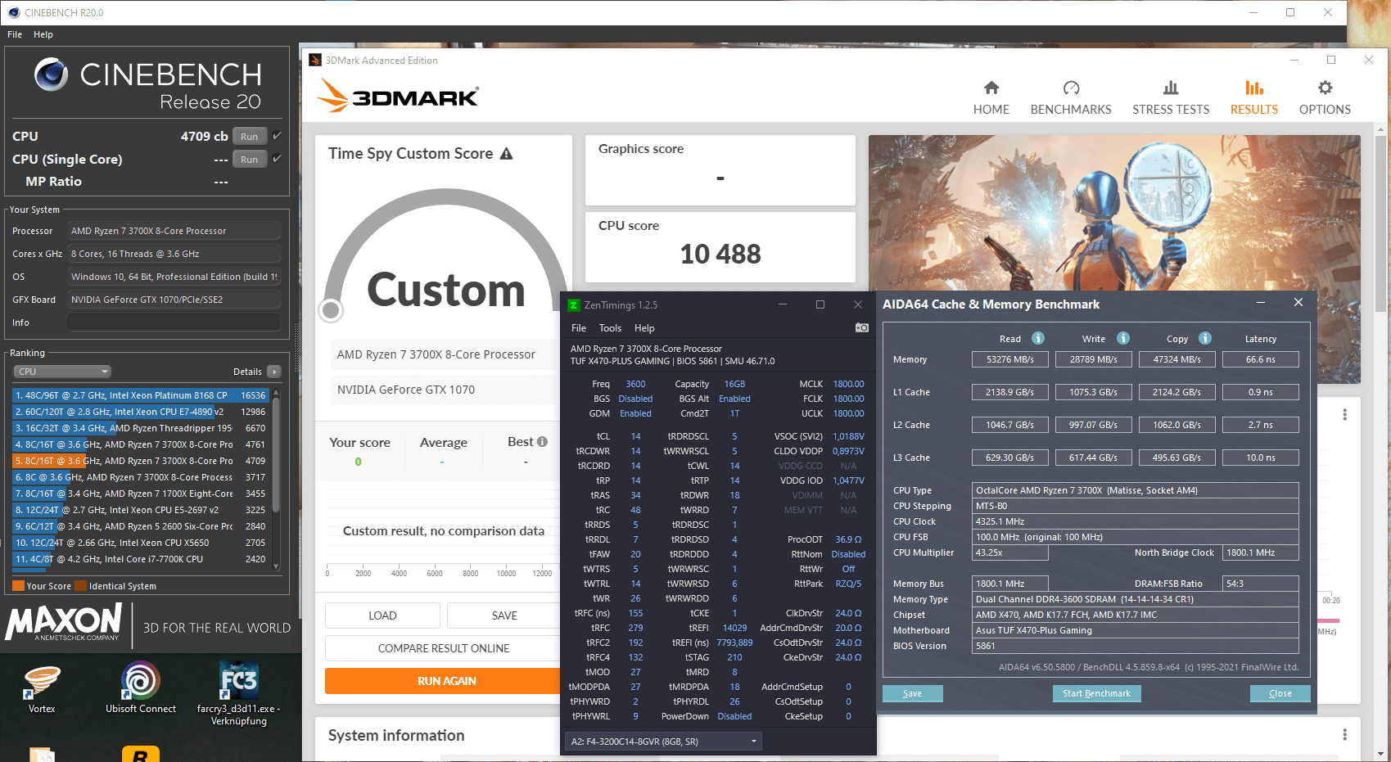Run the Cinebench Single Core test
1391x762 pixels.
(x=250, y=160)
